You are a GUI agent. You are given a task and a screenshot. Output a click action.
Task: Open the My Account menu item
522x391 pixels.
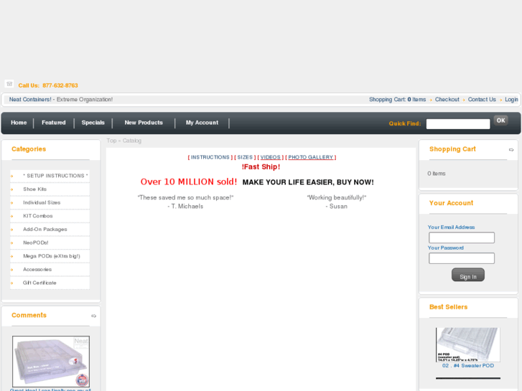pyautogui.click(x=202, y=123)
